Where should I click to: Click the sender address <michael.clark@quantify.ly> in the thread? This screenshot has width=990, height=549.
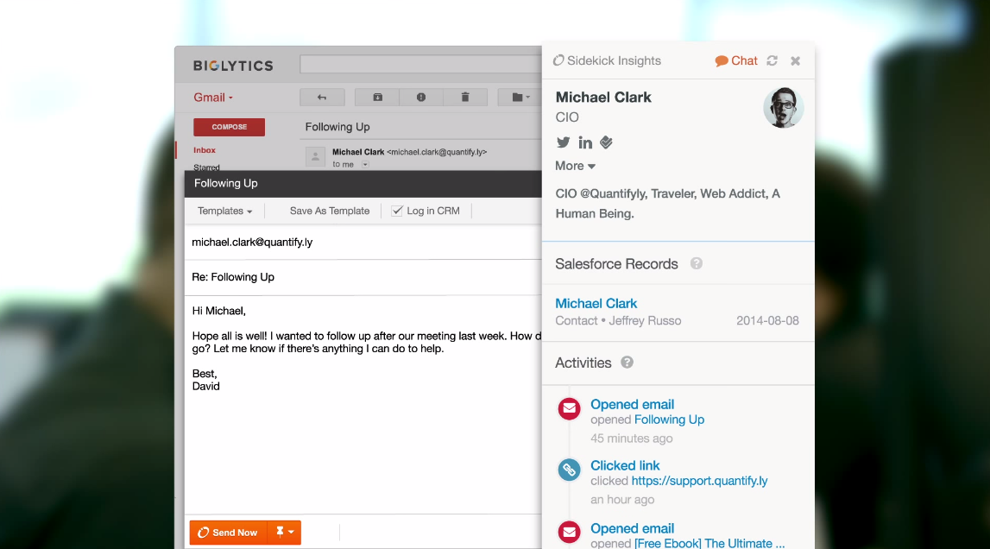point(437,152)
